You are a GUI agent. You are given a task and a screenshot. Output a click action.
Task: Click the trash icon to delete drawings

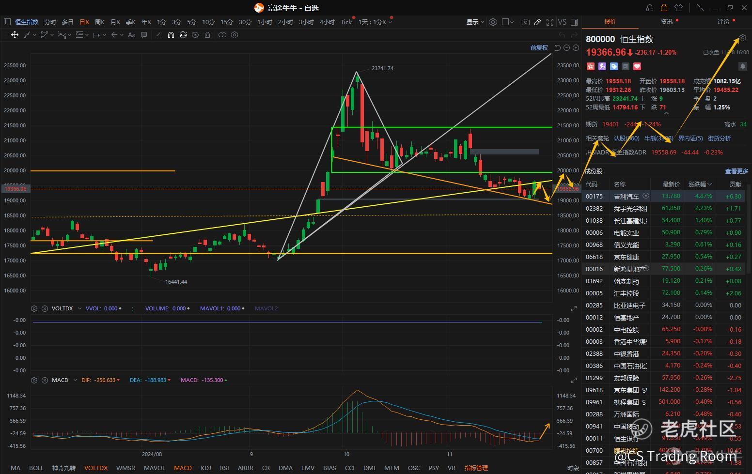point(207,35)
